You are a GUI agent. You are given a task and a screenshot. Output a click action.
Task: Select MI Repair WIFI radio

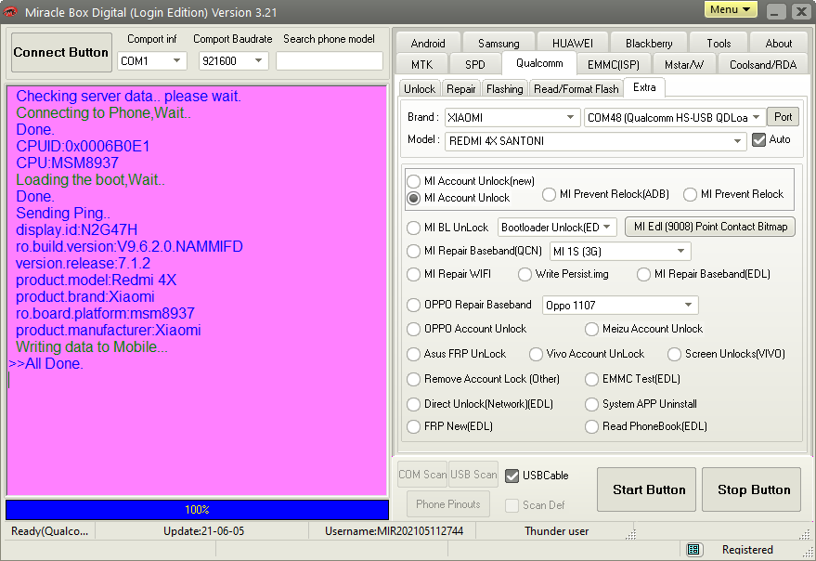click(414, 274)
